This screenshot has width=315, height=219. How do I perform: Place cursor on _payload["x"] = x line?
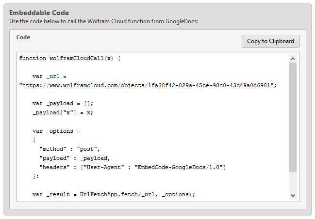click(62, 112)
